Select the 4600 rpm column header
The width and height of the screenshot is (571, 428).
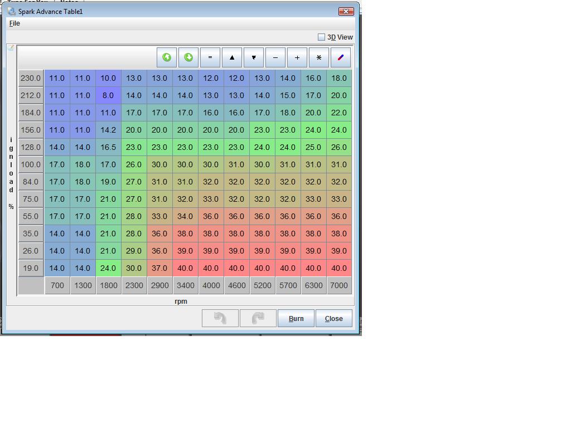pos(236,286)
